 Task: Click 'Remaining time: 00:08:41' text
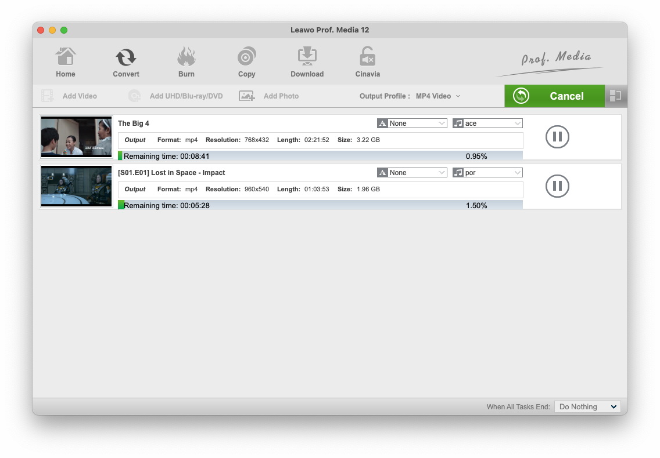166,156
